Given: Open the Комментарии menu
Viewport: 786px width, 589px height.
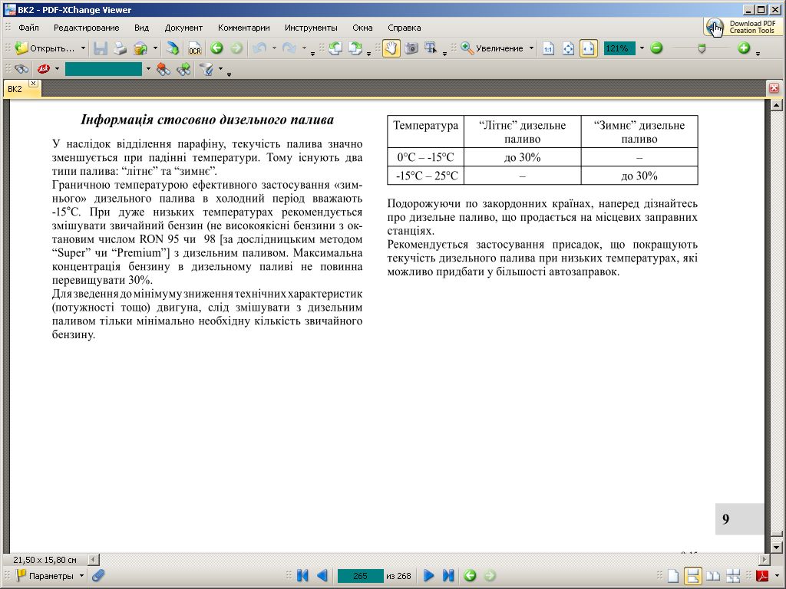Looking at the screenshot, I should [x=243, y=28].
